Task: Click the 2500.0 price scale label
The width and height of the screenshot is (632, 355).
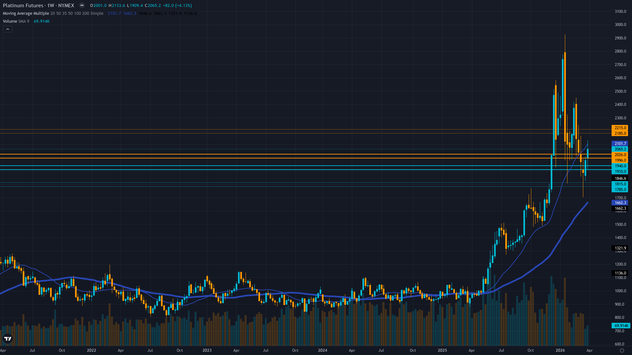Action: (x=620, y=91)
